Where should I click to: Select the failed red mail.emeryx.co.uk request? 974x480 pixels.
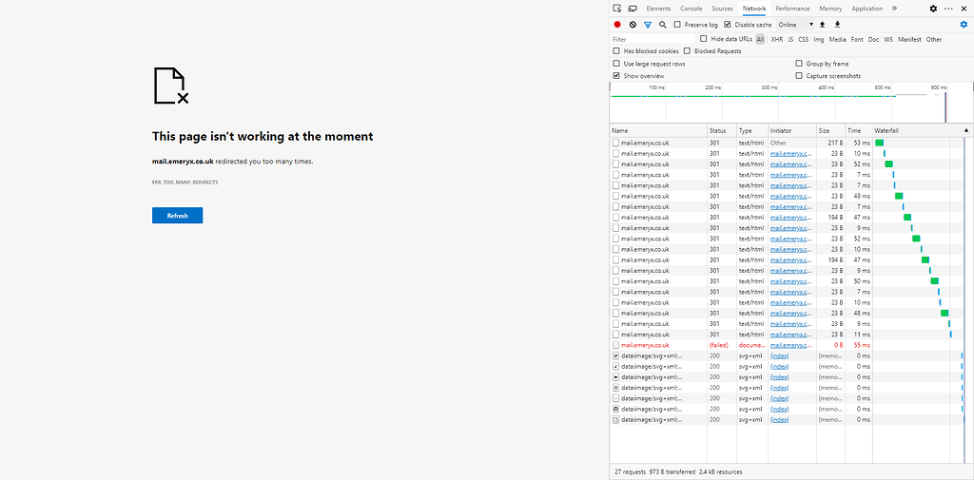click(x=645, y=345)
